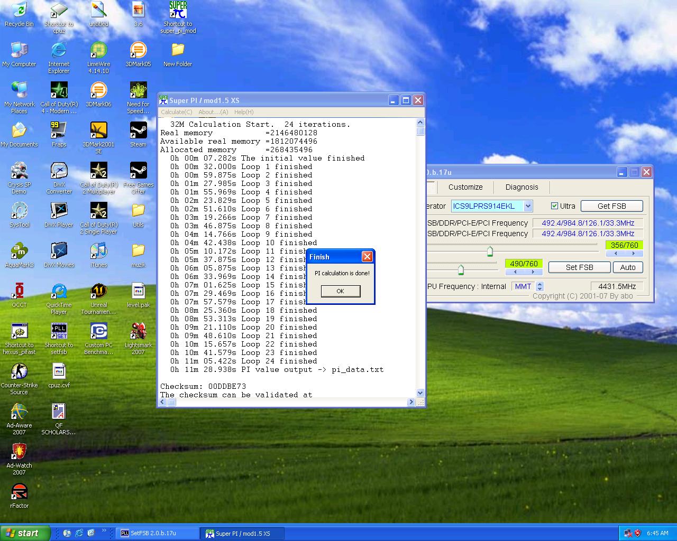The width and height of the screenshot is (677, 541).
Task: Click the Set FSB button
Action: 580,267
